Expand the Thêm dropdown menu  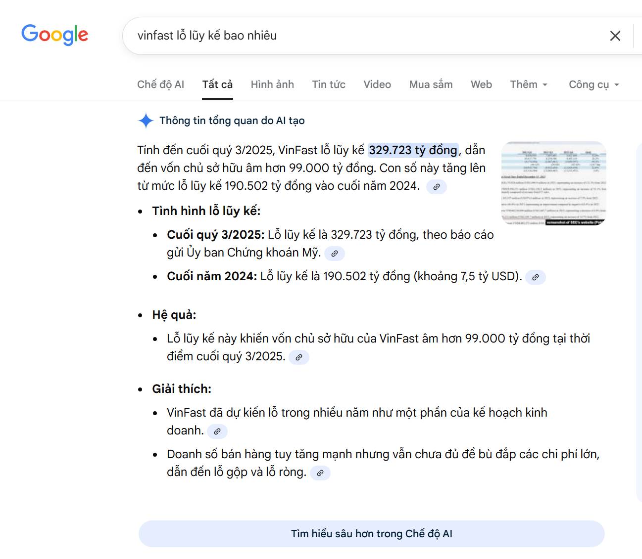529,85
